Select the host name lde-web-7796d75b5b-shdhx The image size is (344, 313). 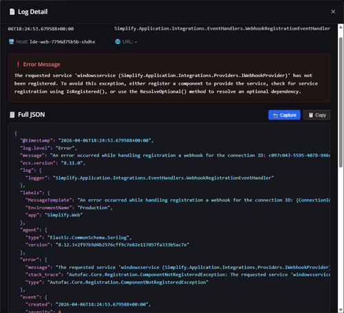[x=63, y=42]
